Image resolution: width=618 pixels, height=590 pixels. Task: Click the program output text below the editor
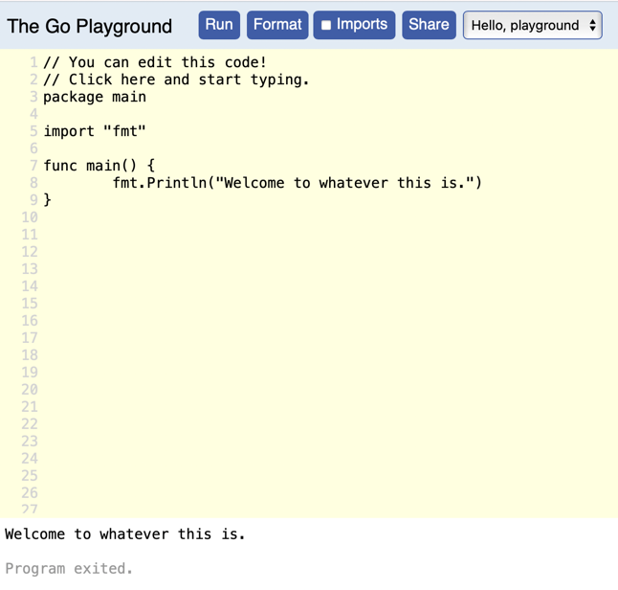(x=125, y=534)
